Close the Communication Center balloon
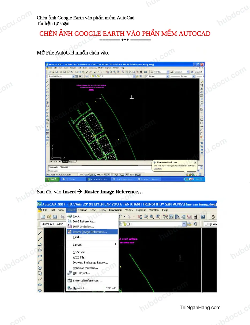 pyautogui.click(x=195, y=162)
